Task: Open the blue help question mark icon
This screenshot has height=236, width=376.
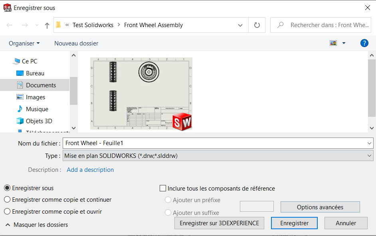Action: (x=364, y=43)
